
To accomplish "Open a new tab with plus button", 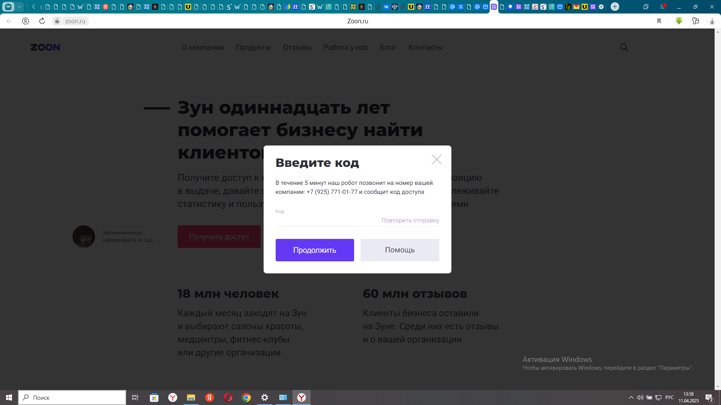I will pos(615,7).
